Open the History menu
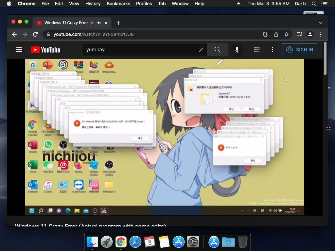Viewport: 335px width, 251px height. pyautogui.click(x=93, y=4)
